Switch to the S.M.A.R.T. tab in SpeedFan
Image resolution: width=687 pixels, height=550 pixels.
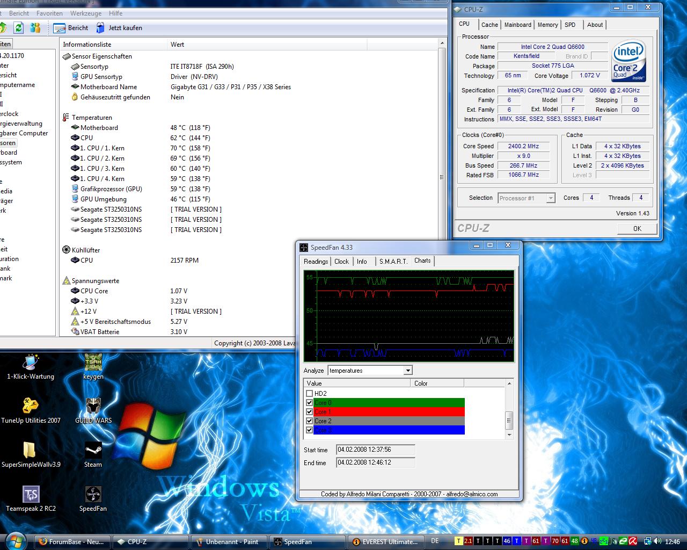point(393,262)
